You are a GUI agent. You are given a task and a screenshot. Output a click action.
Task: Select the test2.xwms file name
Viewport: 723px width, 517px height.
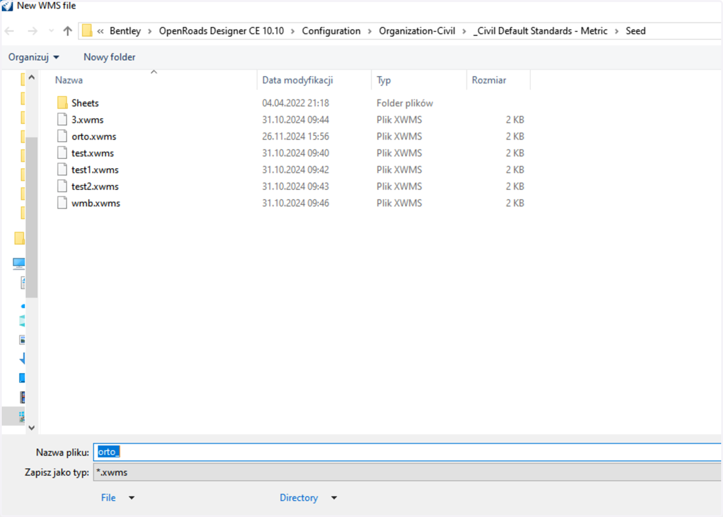[x=95, y=186]
